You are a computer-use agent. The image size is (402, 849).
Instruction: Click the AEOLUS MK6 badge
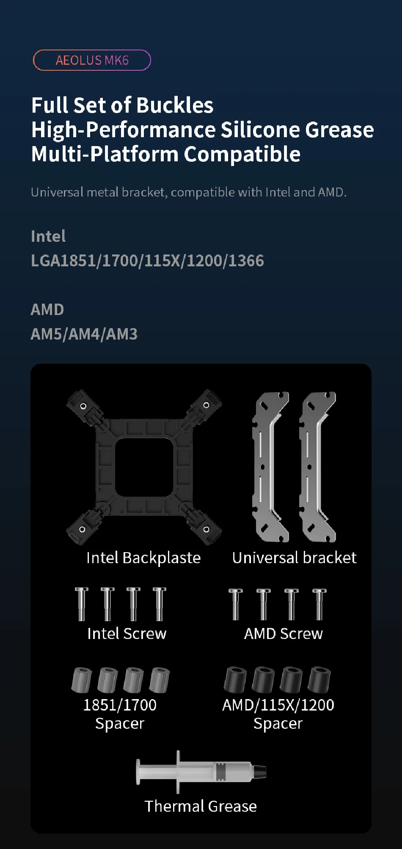tap(92, 60)
